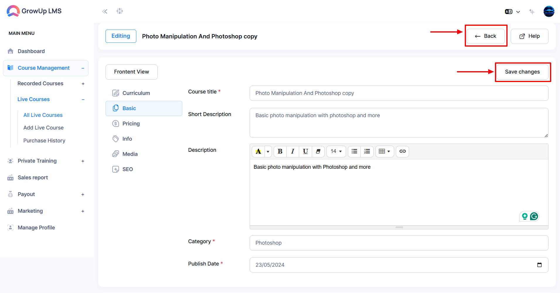Collapse the Course Management menu

83,68
